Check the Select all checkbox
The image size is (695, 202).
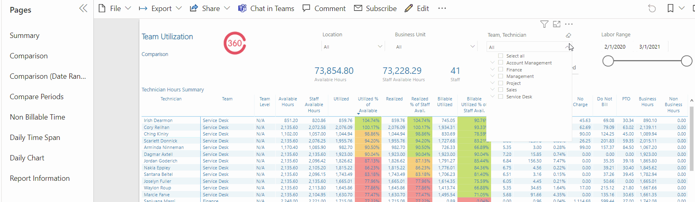coord(500,56)
